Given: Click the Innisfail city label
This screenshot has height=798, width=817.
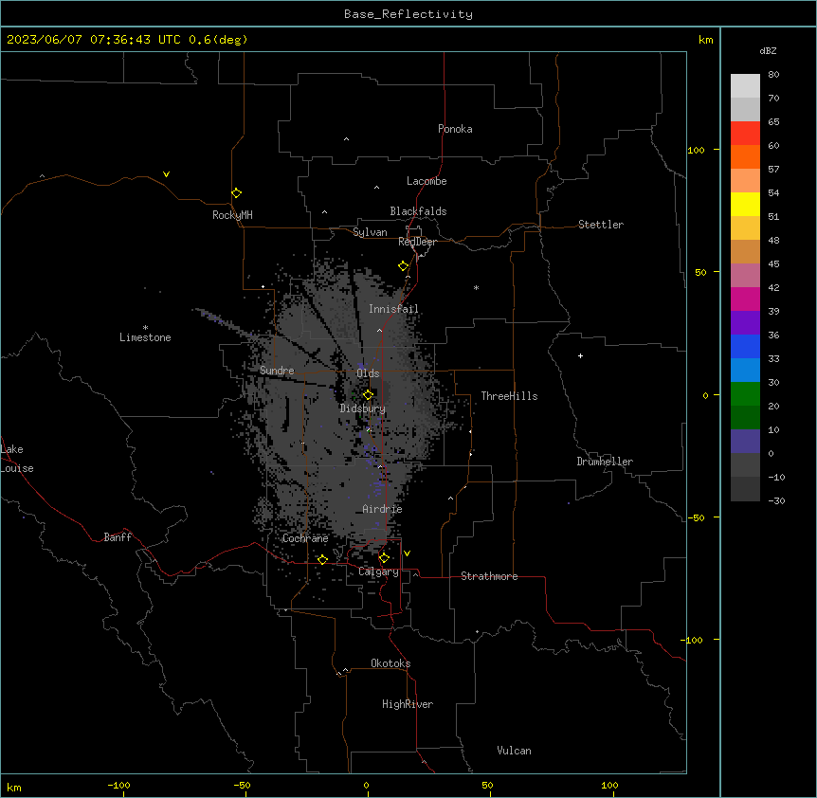Looking at the screenshot, I should click(393, 309).
